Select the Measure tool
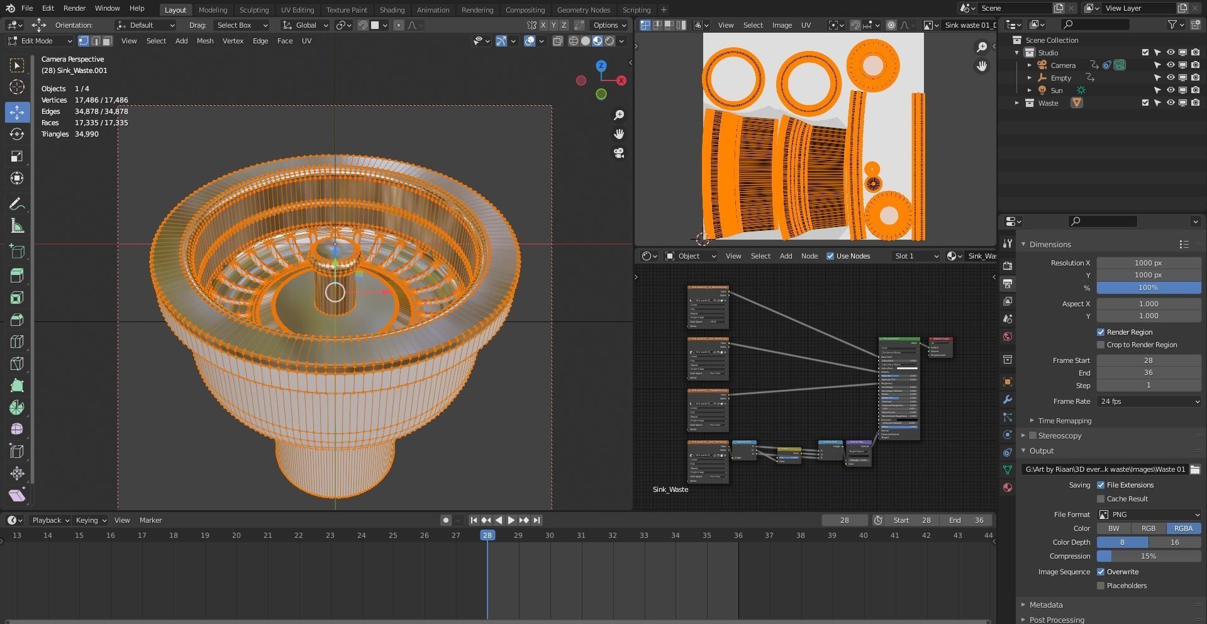 [x=17, y=226]
